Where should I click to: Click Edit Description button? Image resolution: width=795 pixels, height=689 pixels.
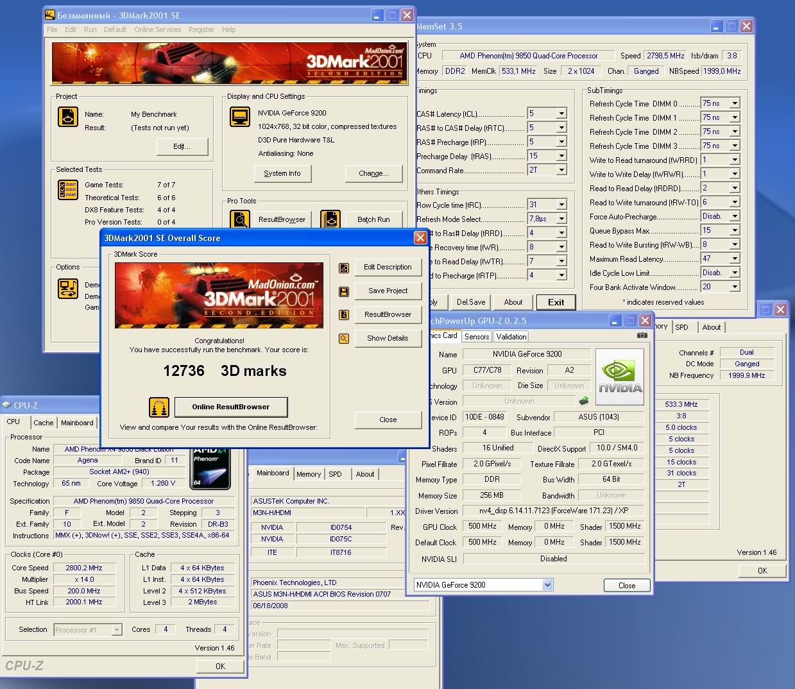388,268
